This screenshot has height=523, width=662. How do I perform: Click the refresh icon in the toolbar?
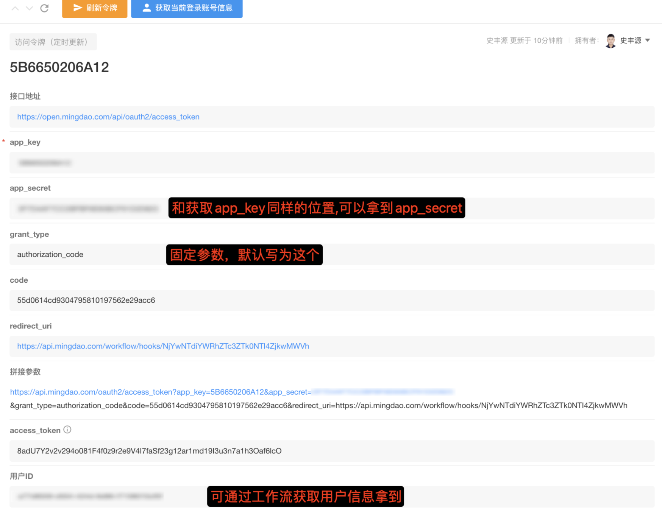click(44, 8)
